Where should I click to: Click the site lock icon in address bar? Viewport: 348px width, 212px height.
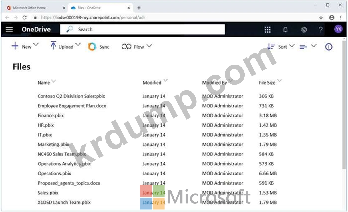35,17
